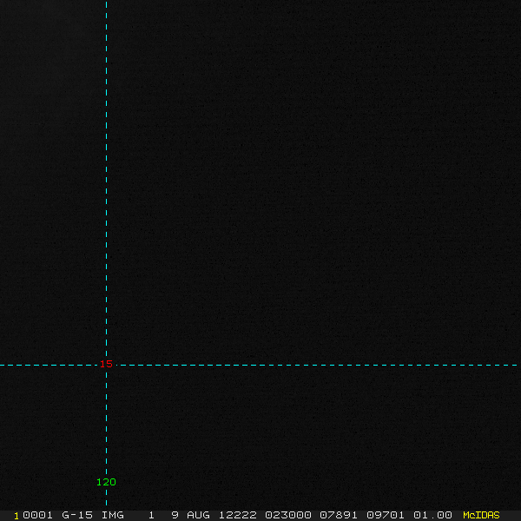
Task: Click the band number 1 after IMG
Action: point(151,515)
